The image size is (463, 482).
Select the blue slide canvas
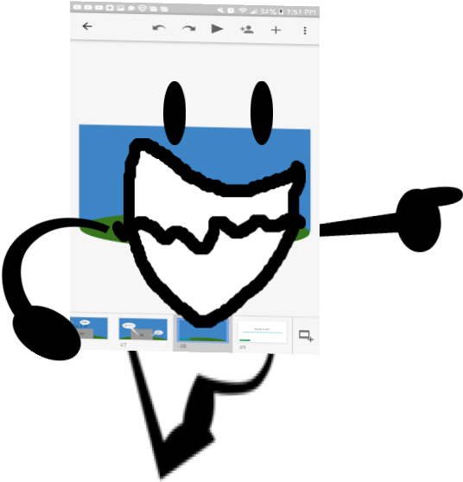tap(194, 183)
